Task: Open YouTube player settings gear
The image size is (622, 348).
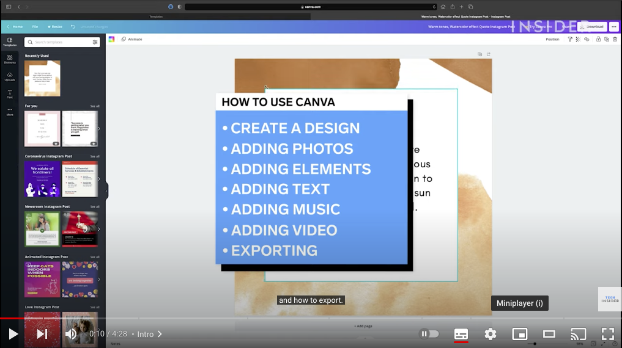Action: coord(491,334)
